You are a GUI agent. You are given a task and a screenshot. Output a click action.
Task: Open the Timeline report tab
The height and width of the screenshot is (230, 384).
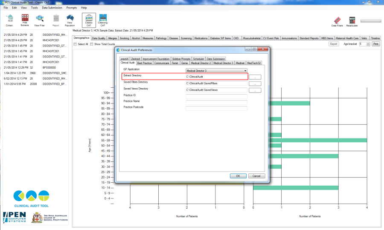pos(375,38)
